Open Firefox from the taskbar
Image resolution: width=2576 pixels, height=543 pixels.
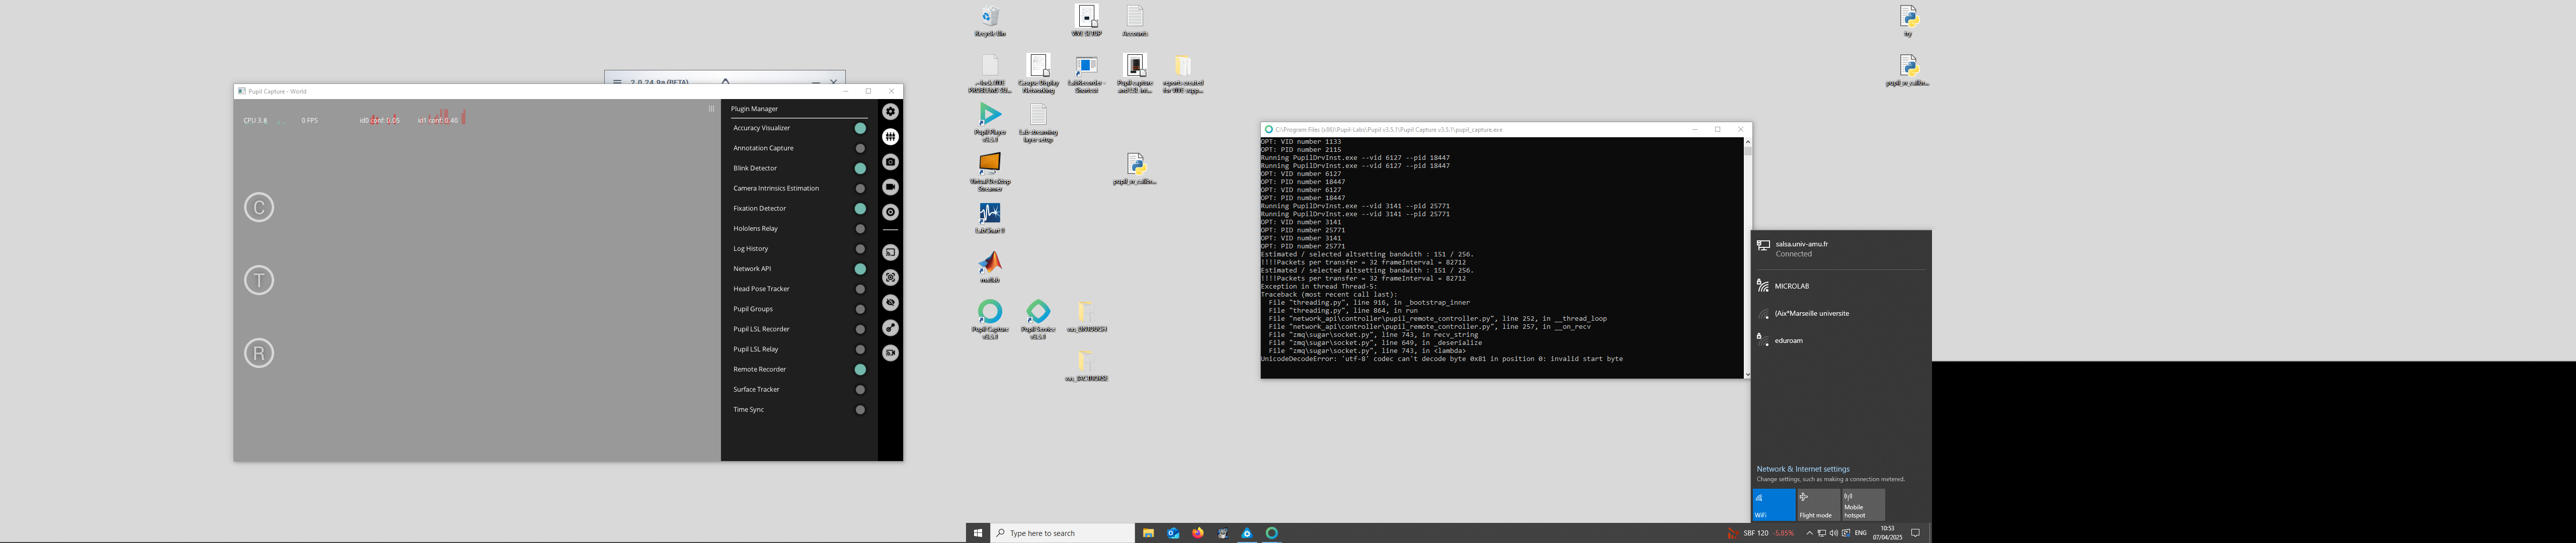(1198, 533)
